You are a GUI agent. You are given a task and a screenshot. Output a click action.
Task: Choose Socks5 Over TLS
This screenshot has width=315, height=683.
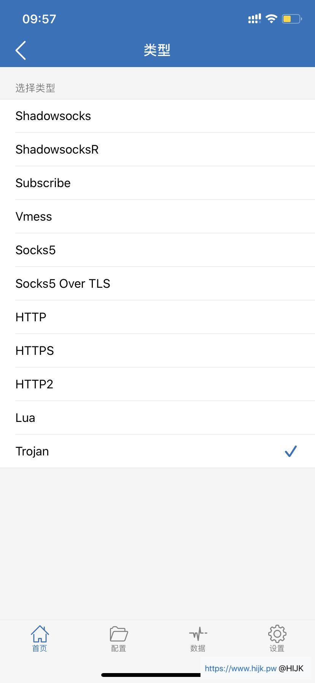63,283
